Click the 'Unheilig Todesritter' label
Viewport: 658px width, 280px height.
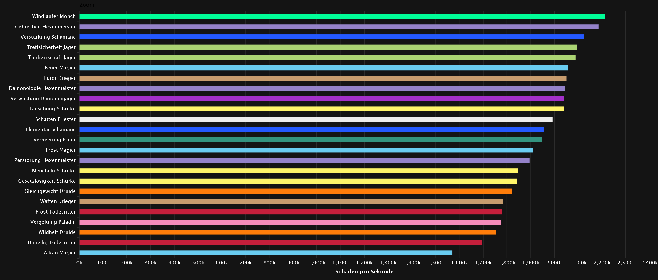[x=52, y=242]
